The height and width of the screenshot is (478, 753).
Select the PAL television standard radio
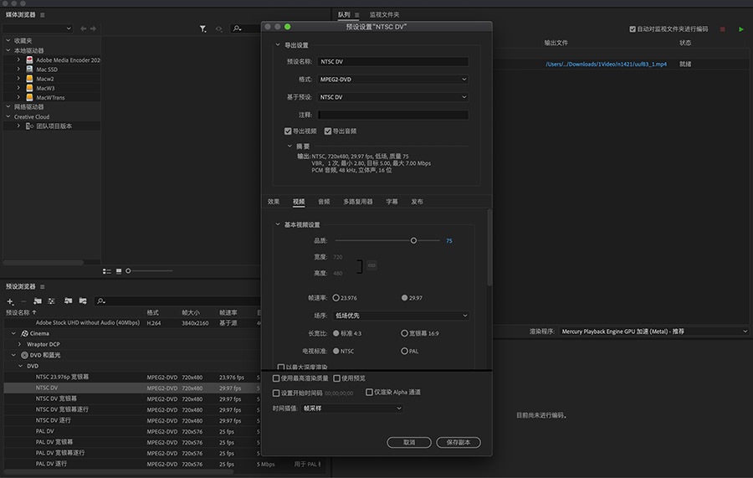click(x=404, y=351)
